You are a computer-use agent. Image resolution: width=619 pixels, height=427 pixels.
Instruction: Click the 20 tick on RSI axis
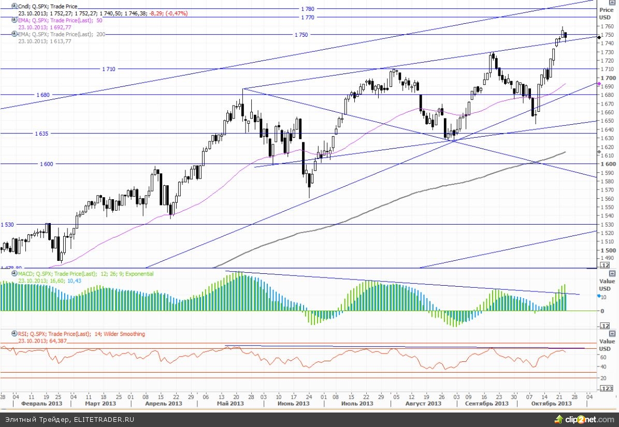coord(603,378)
